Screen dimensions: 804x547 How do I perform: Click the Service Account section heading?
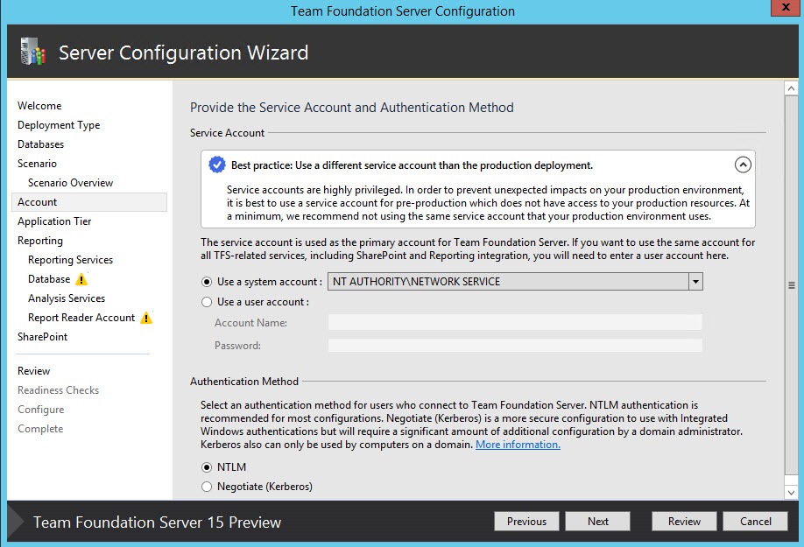pos(227,133)
